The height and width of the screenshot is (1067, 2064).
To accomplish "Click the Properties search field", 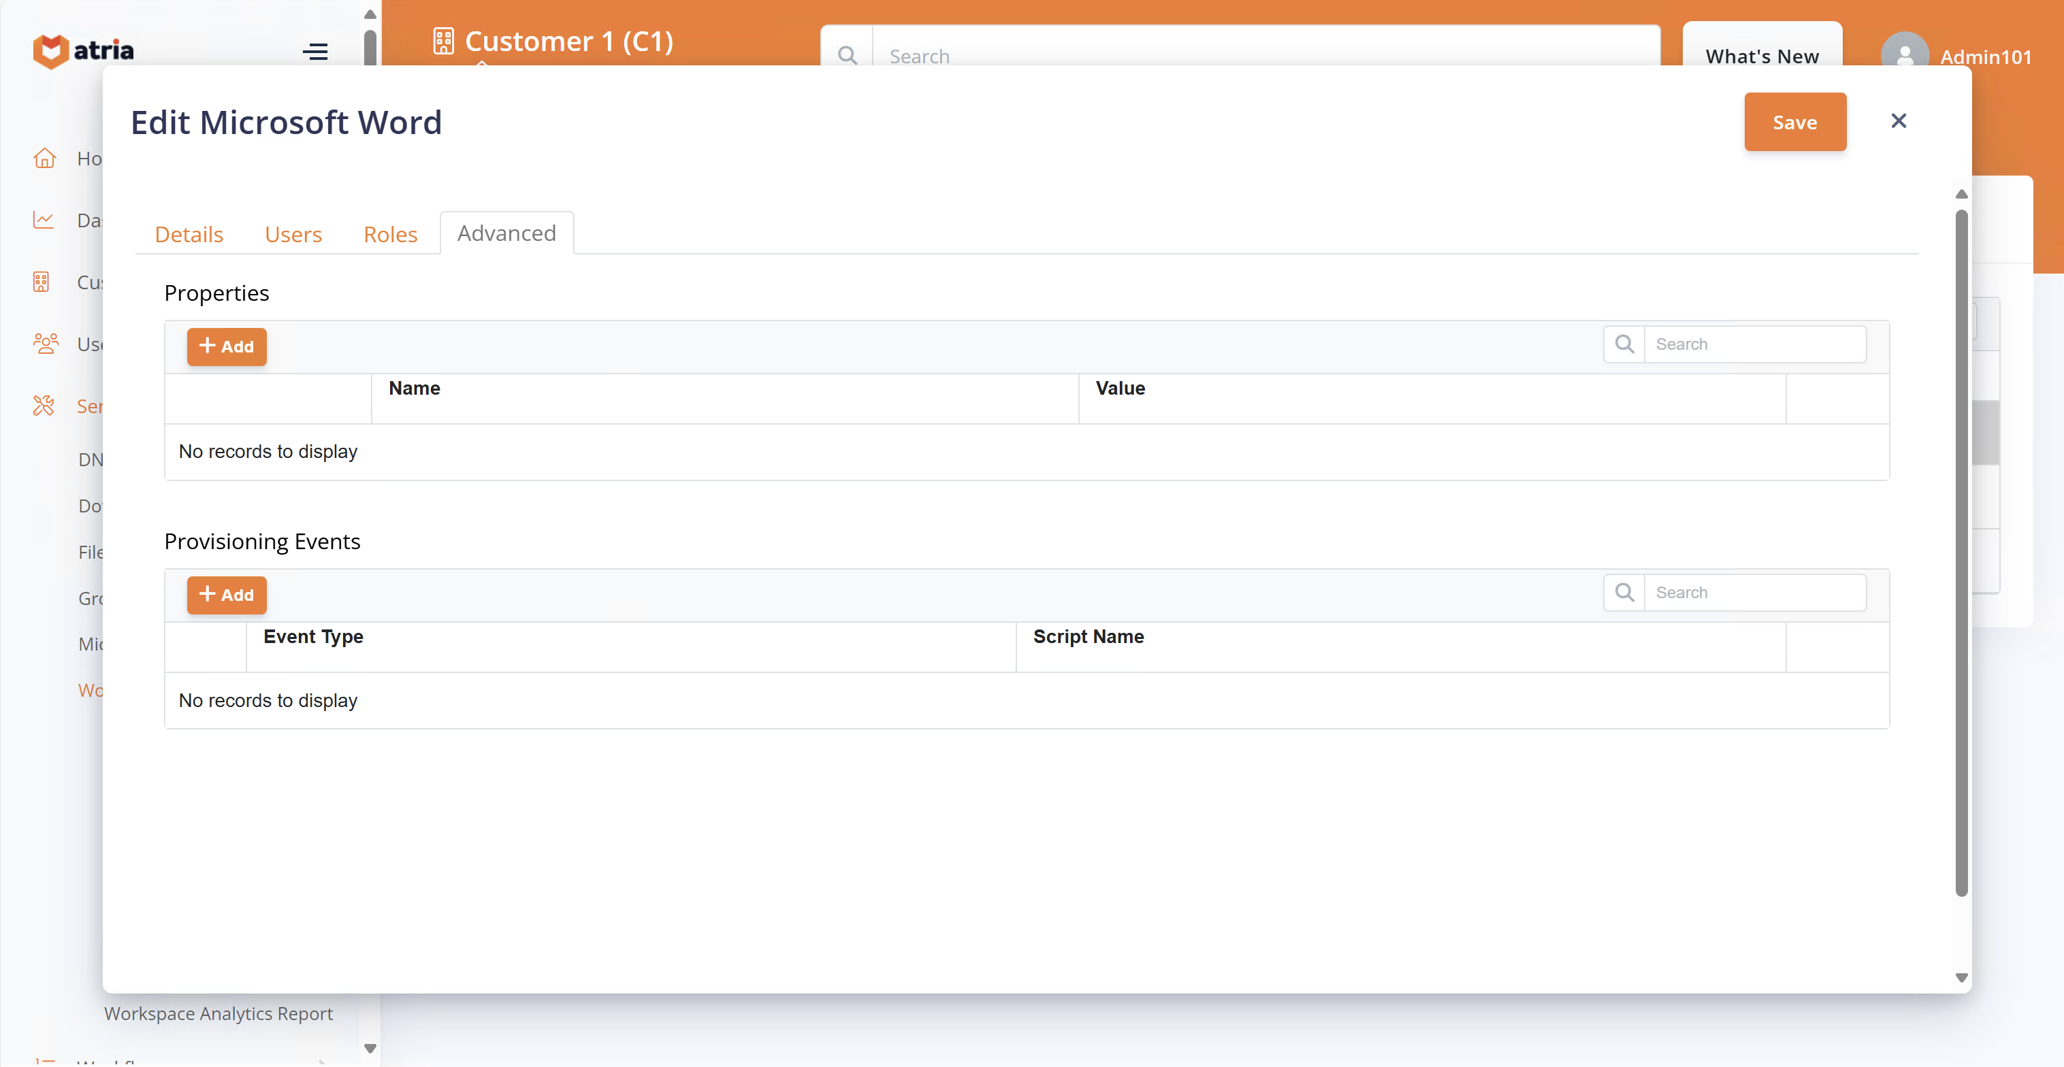I will click(x=1756, y=344).
